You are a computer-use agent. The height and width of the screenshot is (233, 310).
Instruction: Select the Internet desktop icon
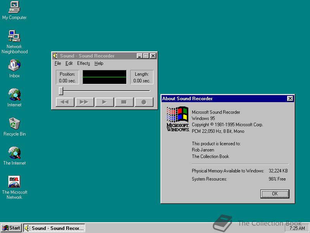(x=14, y=97)
